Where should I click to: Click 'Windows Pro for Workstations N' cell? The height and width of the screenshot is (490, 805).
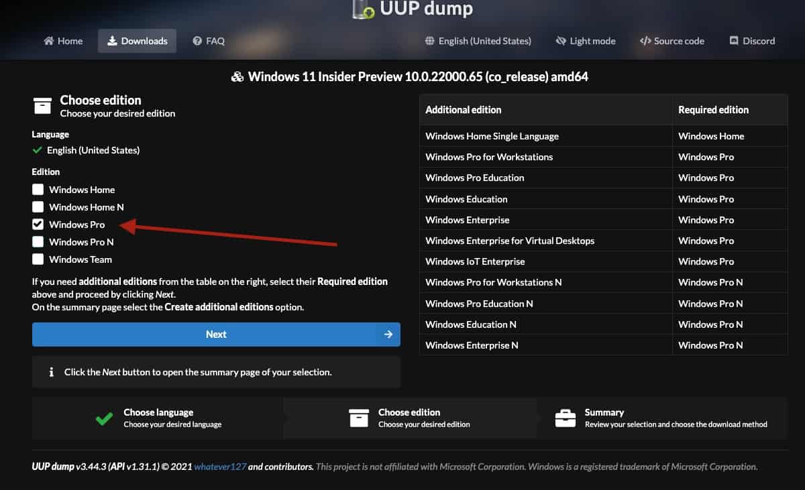coord(546,282)
